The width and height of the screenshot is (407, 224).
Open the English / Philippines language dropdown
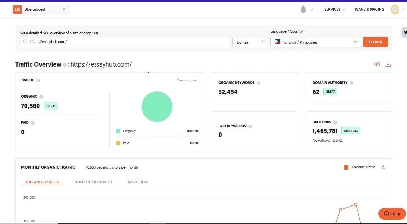pos(316,42)
